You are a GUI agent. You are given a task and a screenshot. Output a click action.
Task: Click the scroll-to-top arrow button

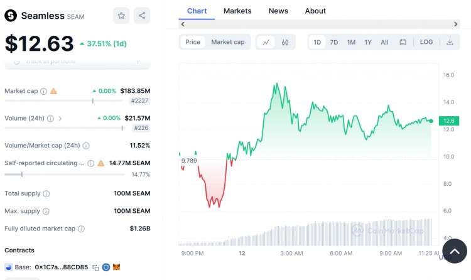pos(455,251)
